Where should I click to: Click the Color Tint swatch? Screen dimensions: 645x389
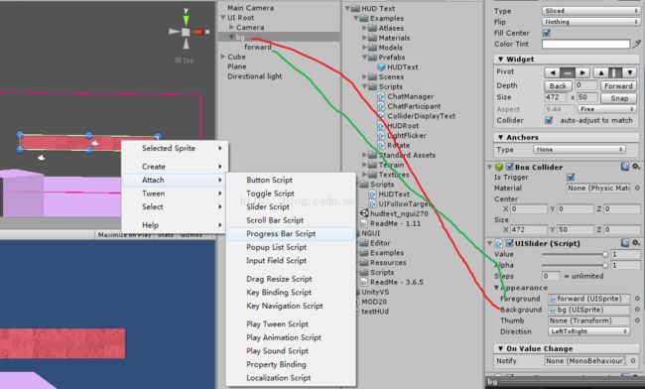pos(585,44)
